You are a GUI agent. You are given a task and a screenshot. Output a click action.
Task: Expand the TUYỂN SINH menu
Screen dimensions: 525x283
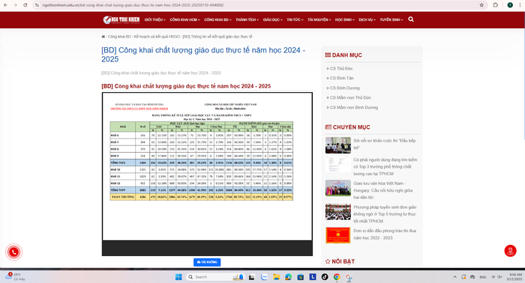point(391,19)
